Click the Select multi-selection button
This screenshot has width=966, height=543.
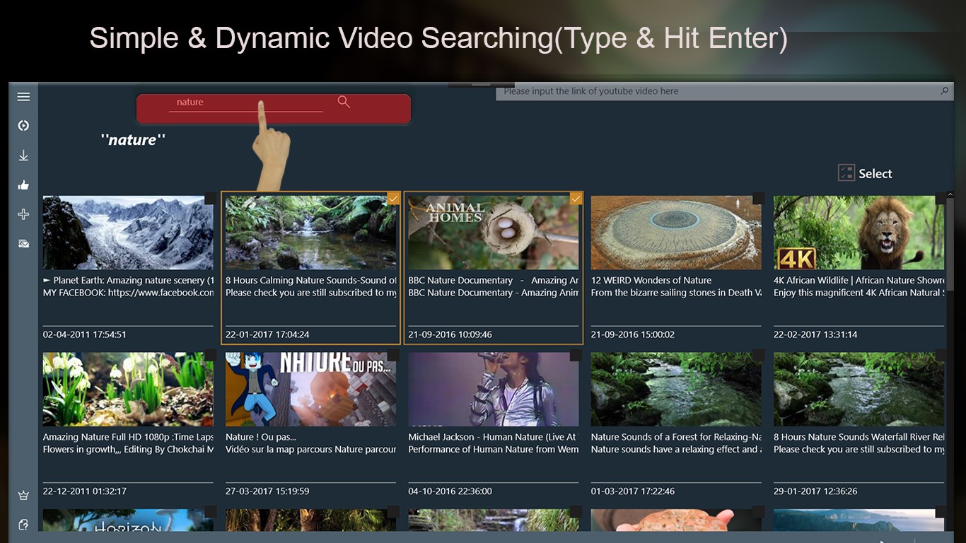(865, 173)
